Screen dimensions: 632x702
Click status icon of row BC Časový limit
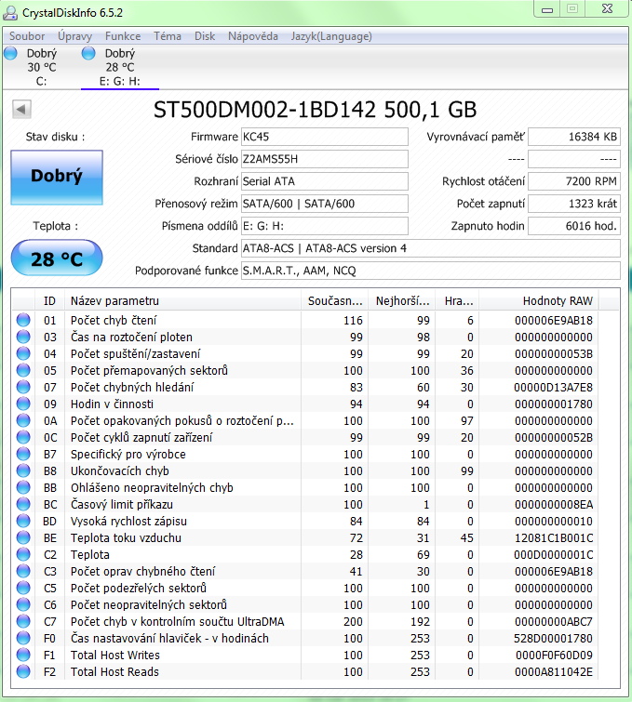[x=23, y=504]
